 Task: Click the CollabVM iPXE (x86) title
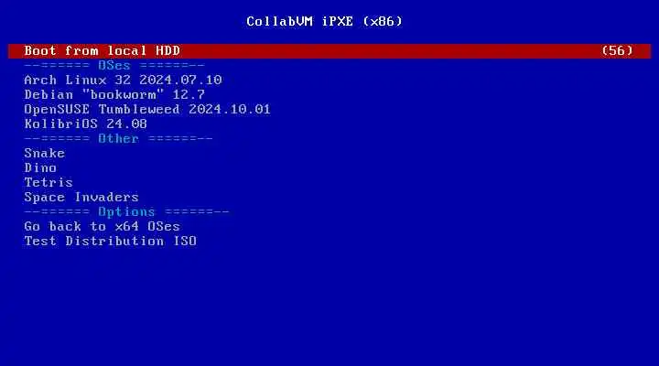click(x=324, y=21)
